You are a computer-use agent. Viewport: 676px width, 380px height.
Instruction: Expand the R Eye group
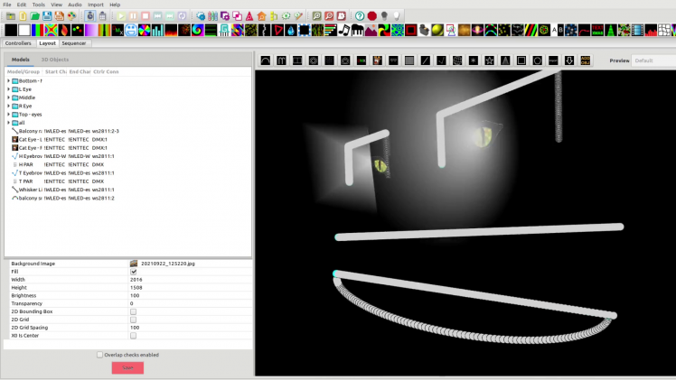(x=9, y=106)
